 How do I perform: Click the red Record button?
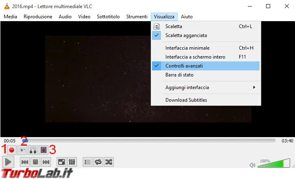point(12,150)
